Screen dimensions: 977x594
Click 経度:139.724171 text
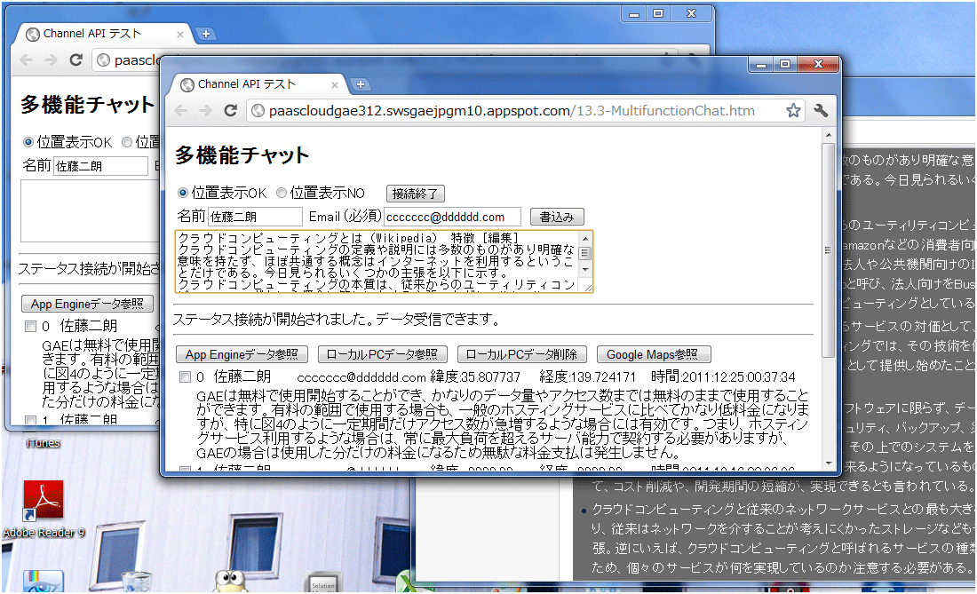(x=588, y=376)
